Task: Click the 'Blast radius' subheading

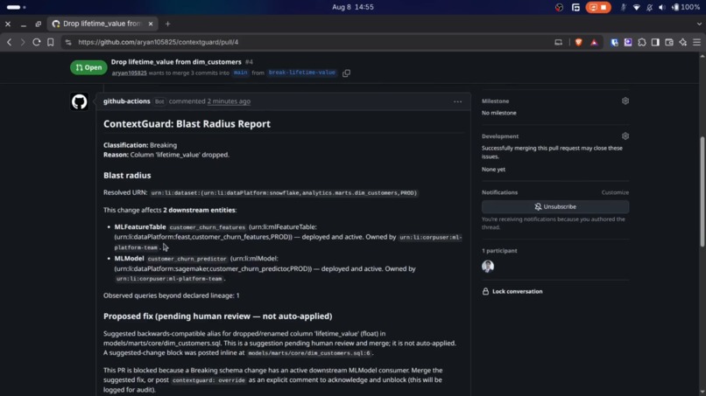Action: [127, 176]
